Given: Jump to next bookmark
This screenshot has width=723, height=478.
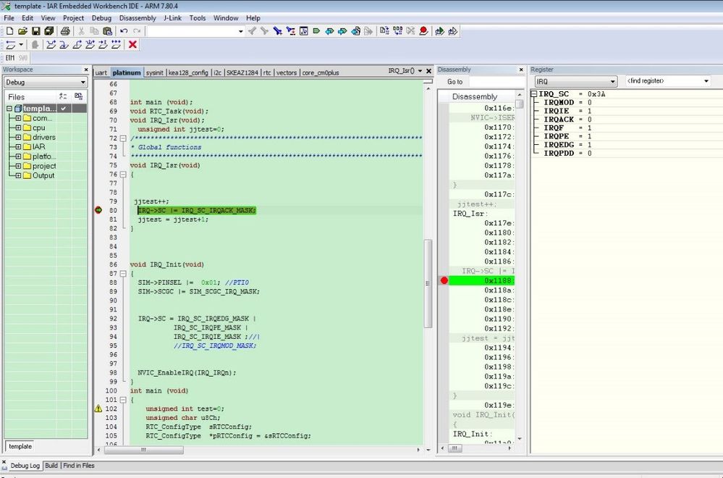Looking at the screenshot, I should click(x=342, y=31).
